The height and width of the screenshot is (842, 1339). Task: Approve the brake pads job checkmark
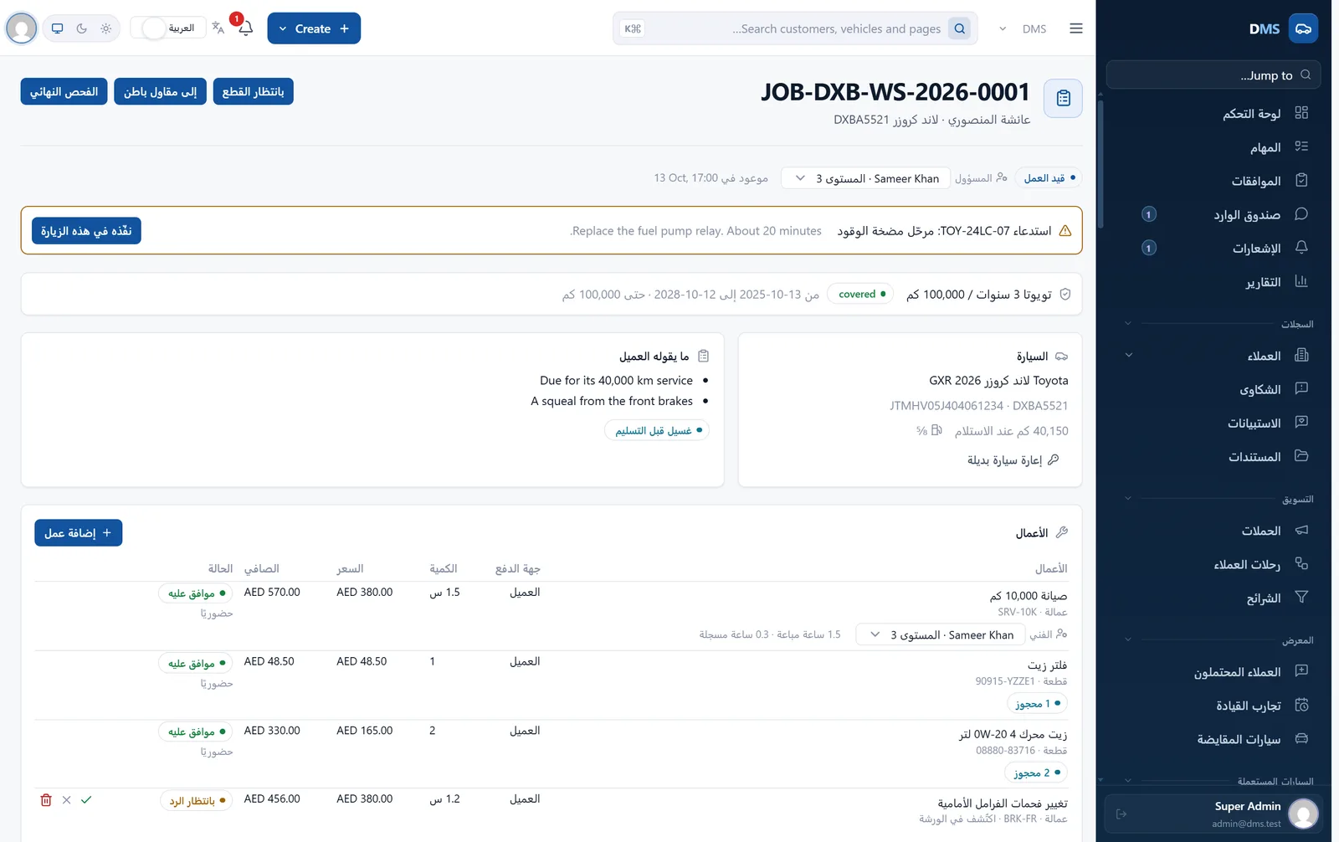point(86,800)
